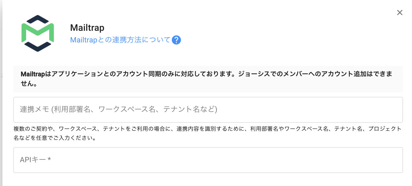Click the Mailtrap heading title

click(87, 28)
